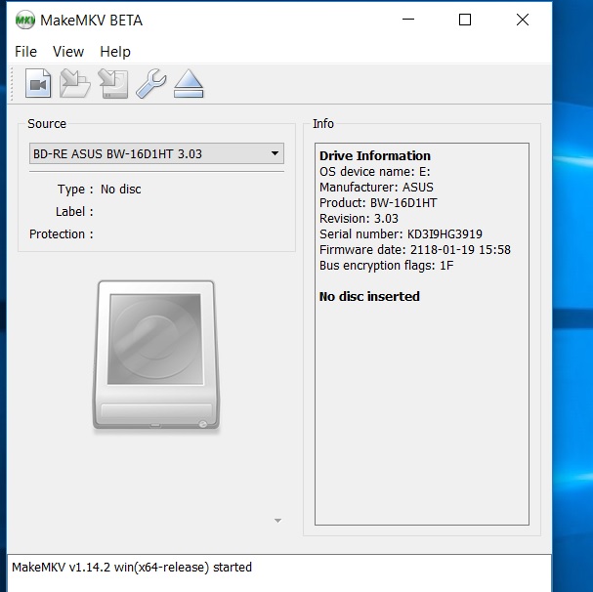Screen dimensions: 593x592
Task: Click the small arrow below drive image
Action: coord(277,521)
